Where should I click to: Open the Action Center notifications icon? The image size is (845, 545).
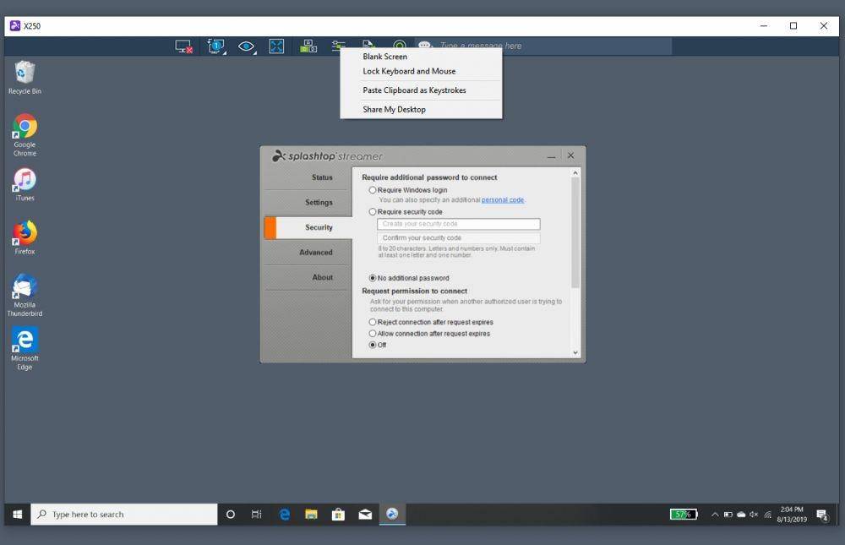[822, 515]
